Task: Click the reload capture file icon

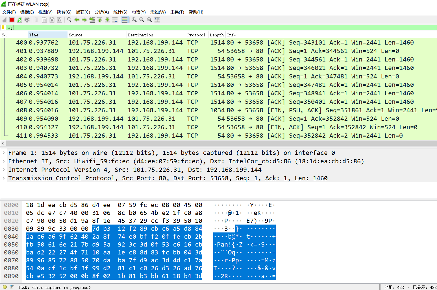Action: 60,20
